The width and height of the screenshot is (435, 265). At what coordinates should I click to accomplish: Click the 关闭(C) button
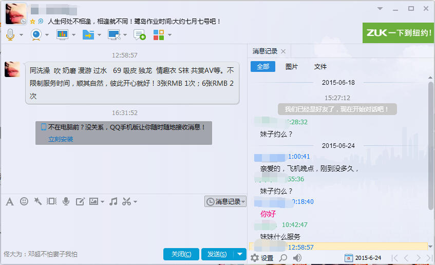point(181,254)
